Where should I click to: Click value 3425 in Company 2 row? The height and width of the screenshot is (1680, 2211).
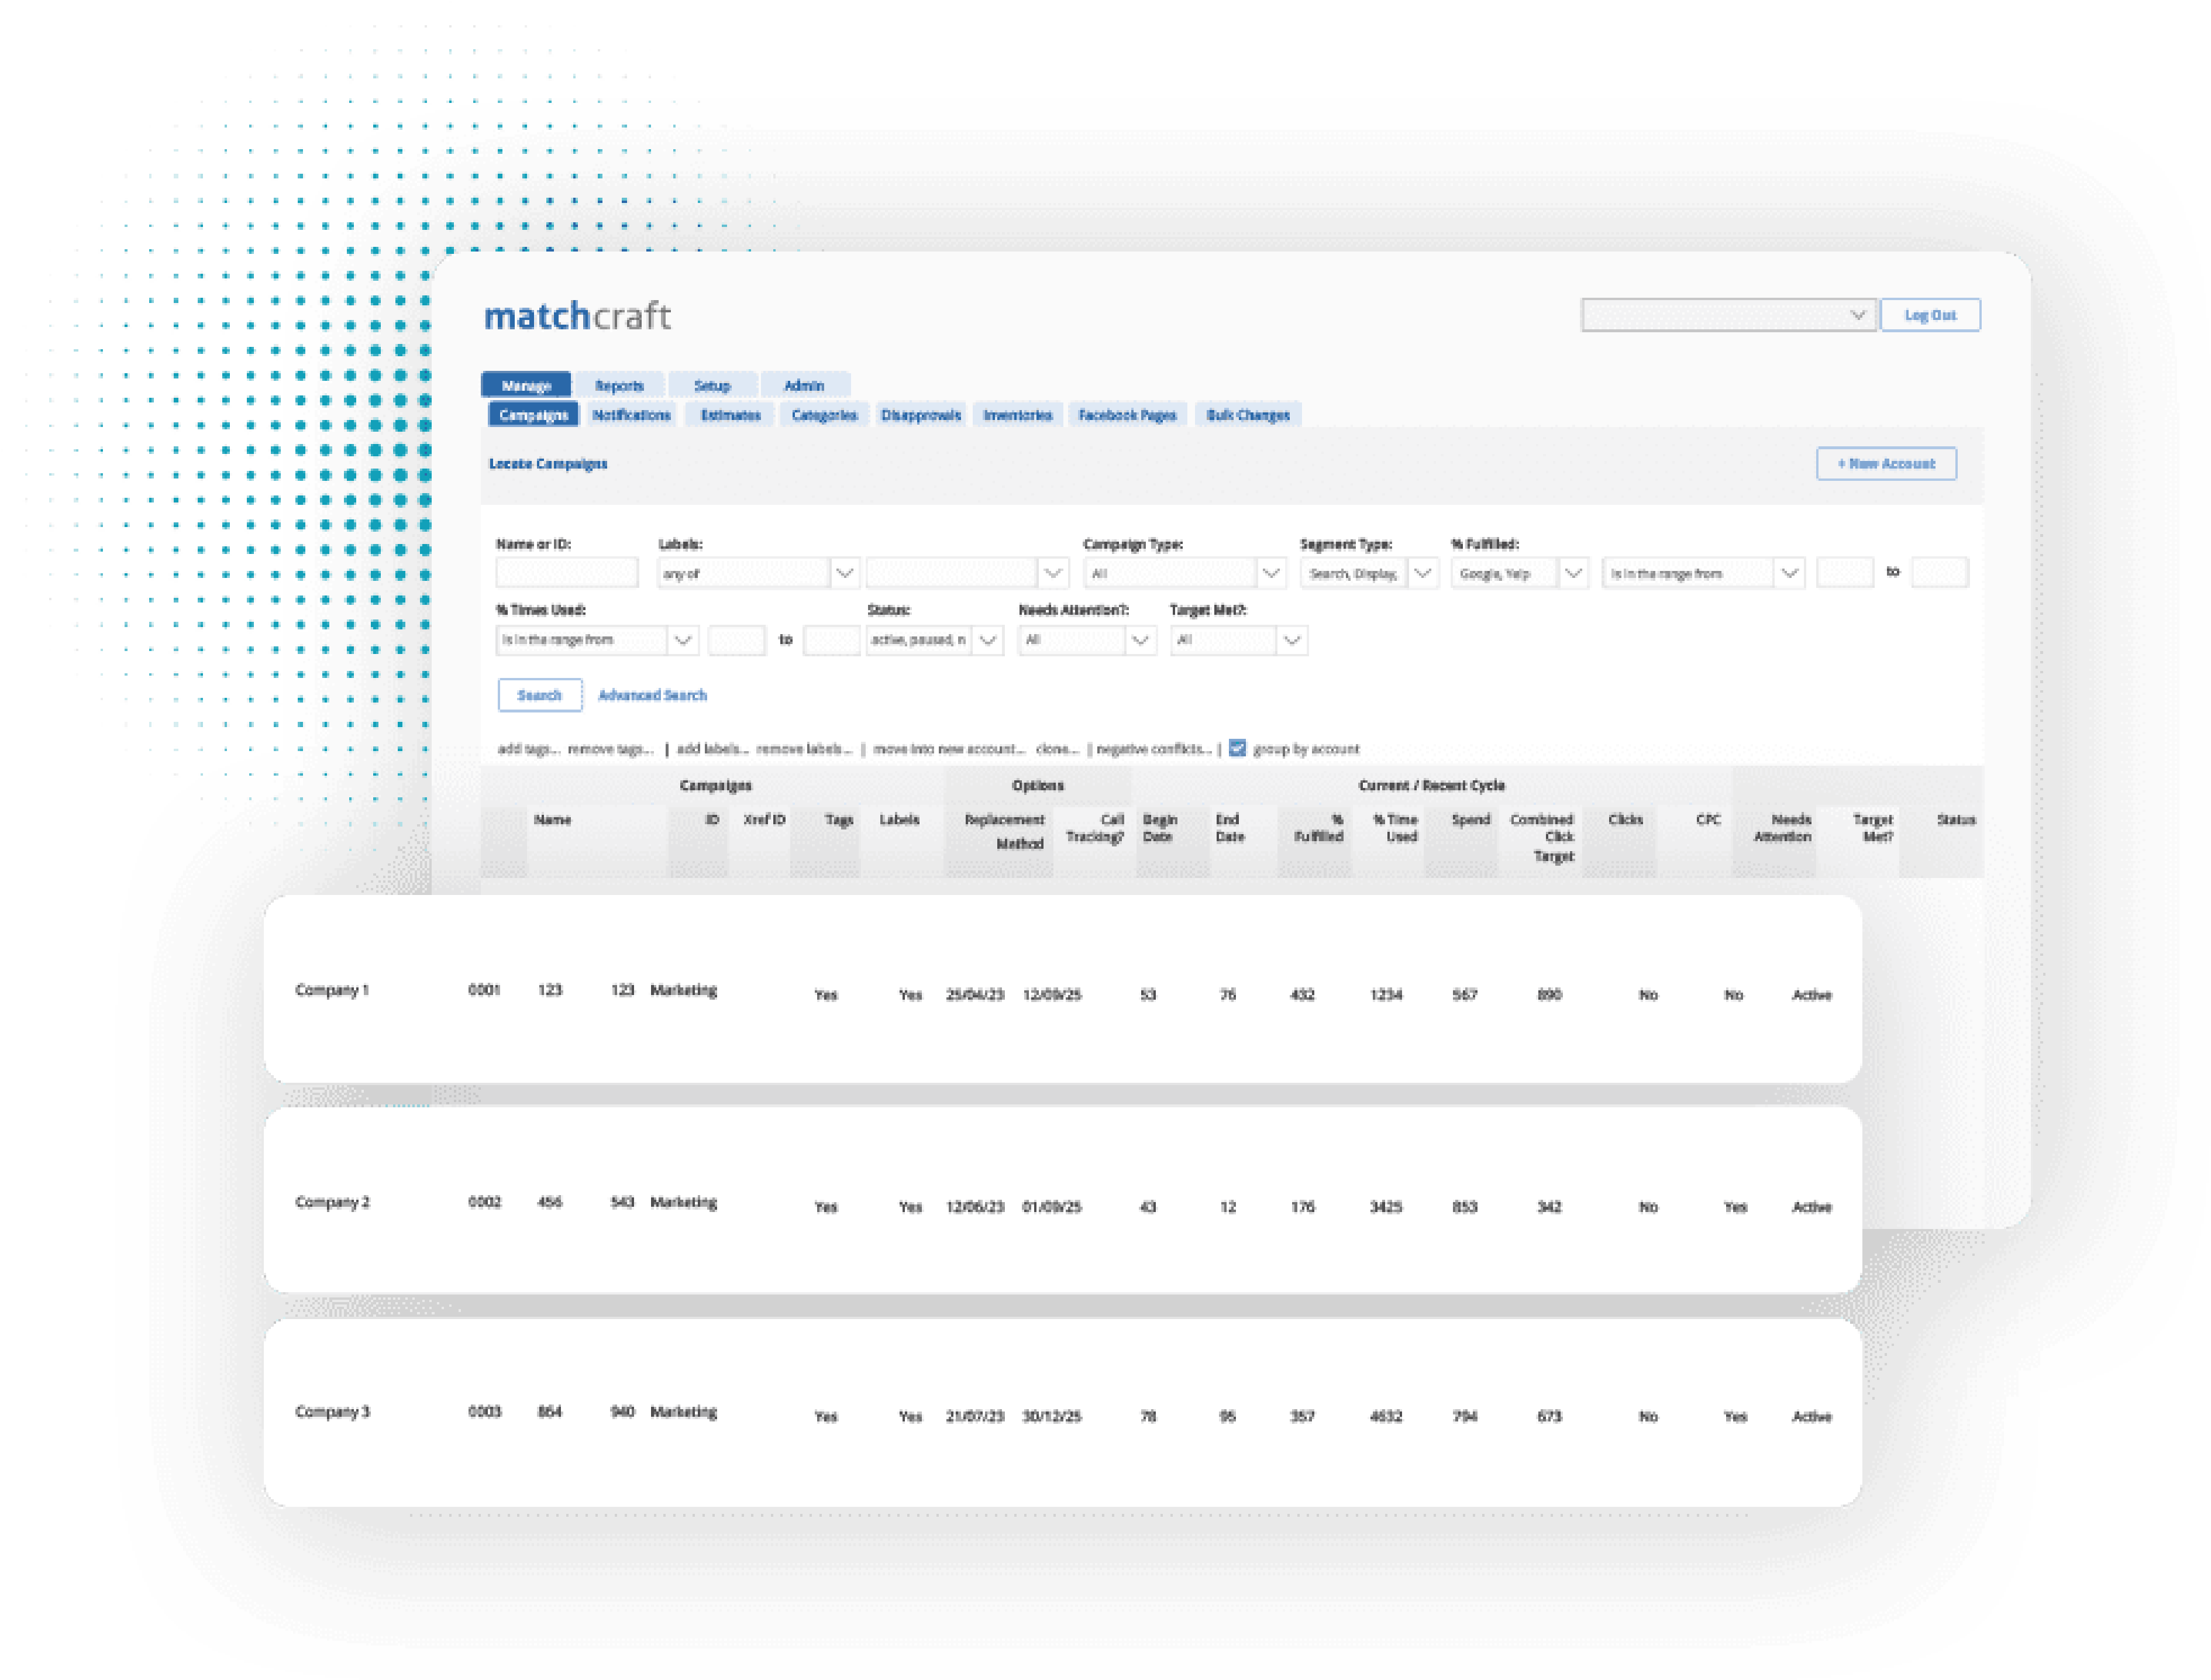[x=1385, y=1207]
